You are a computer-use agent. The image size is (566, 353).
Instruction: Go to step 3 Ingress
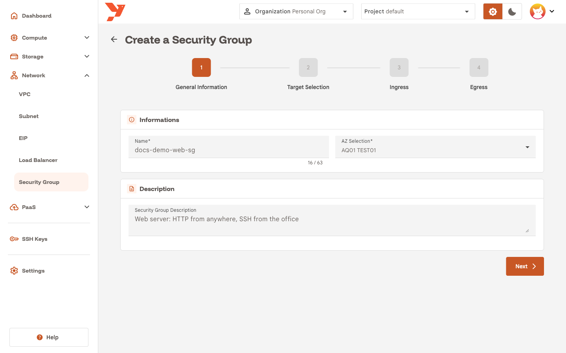399,67
